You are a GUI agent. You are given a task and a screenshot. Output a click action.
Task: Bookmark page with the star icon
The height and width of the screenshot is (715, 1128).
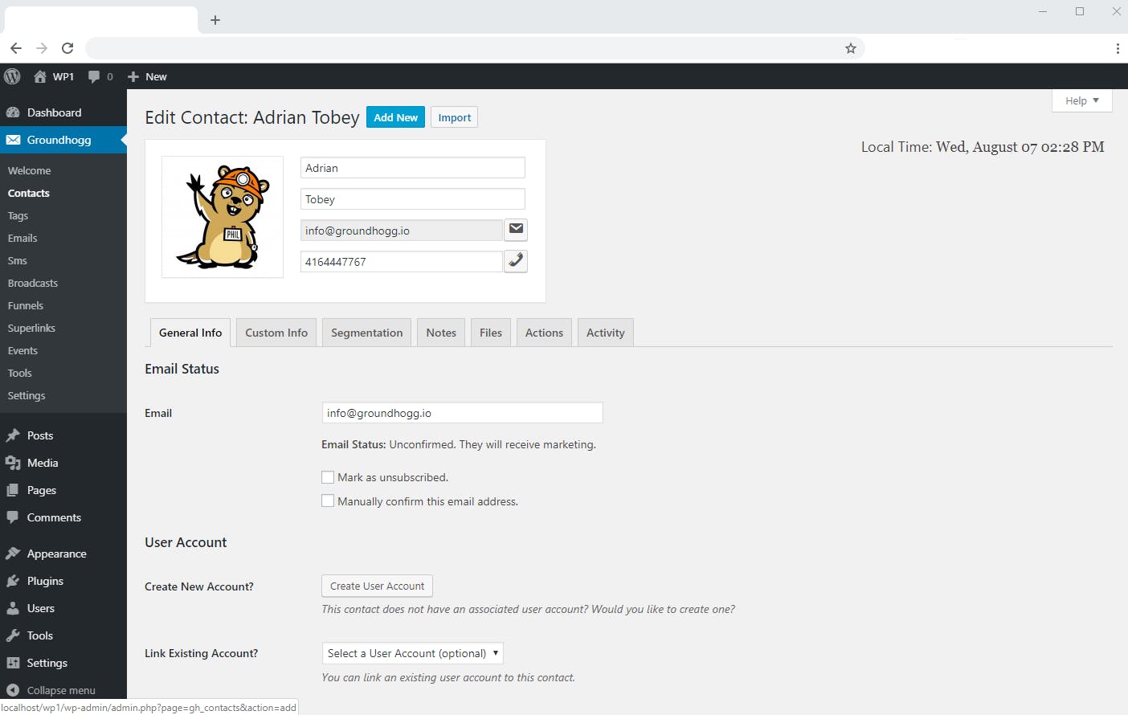click(851, 48)
